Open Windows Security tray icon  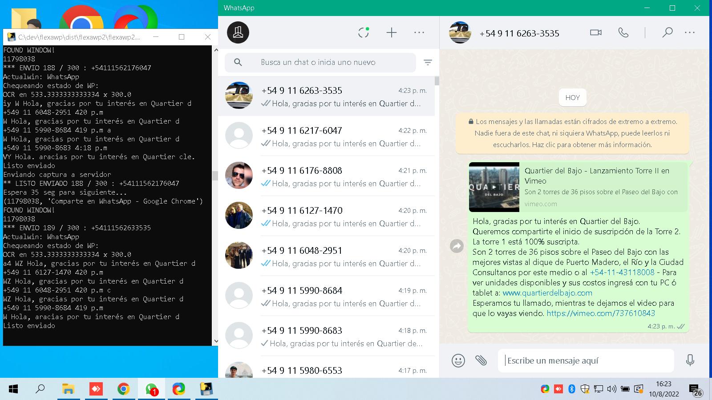point(585,389)
